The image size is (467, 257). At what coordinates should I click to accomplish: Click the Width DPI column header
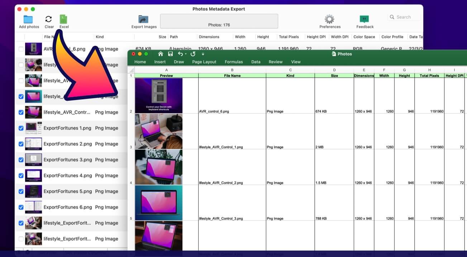pos(339,37)
